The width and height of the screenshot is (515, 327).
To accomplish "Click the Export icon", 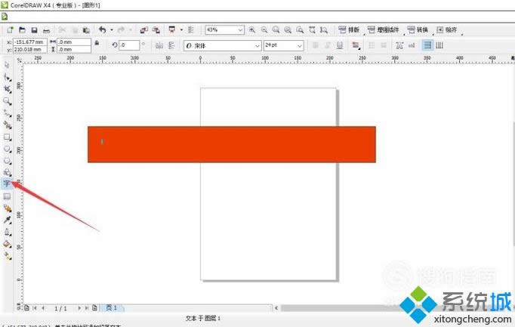I will [156, 30].
